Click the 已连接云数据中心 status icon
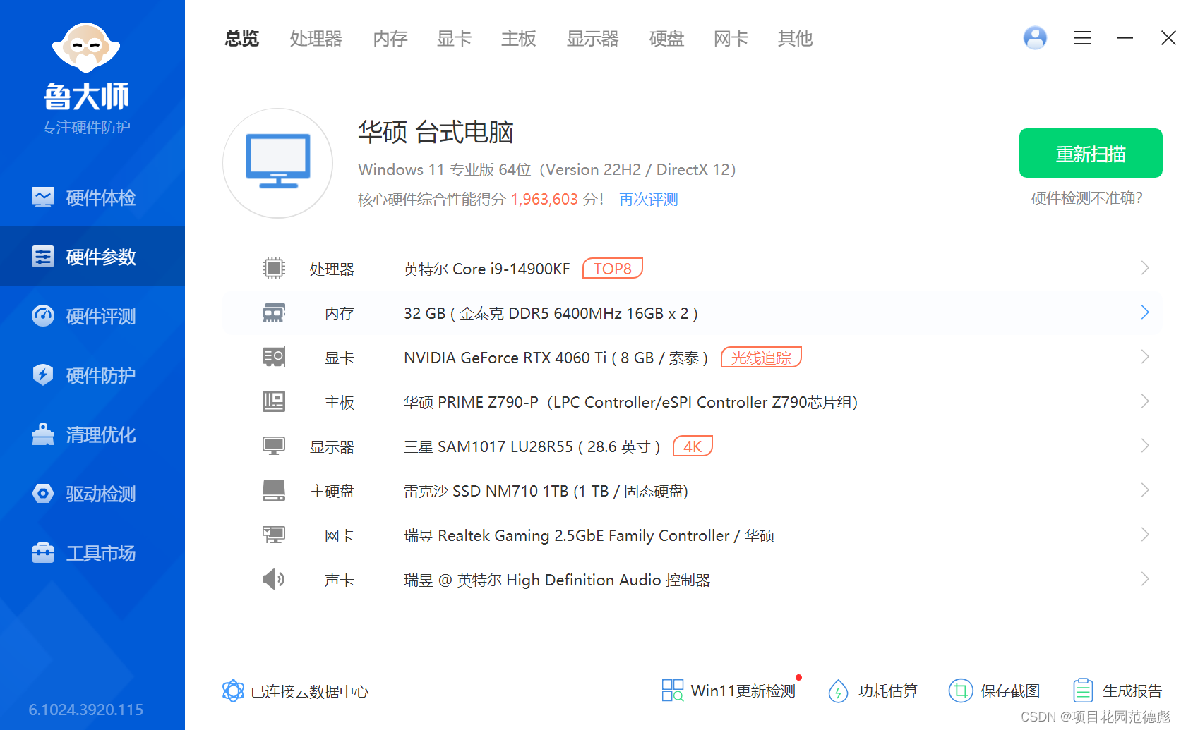The height and width of the screenshot is (730, 1181). (x=233, y=691)
